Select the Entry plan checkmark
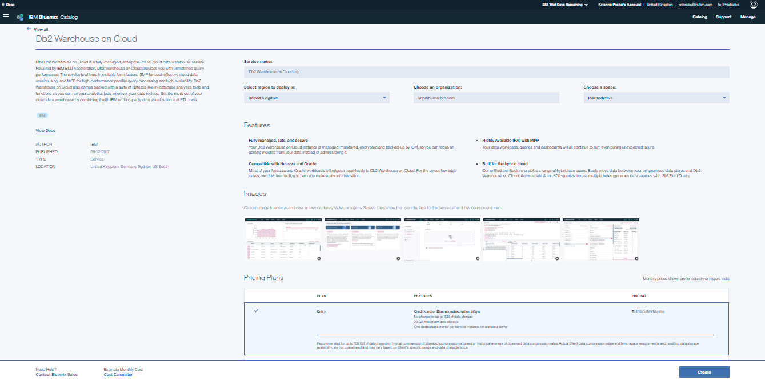The image size is (765, 380). pos(256,311)
